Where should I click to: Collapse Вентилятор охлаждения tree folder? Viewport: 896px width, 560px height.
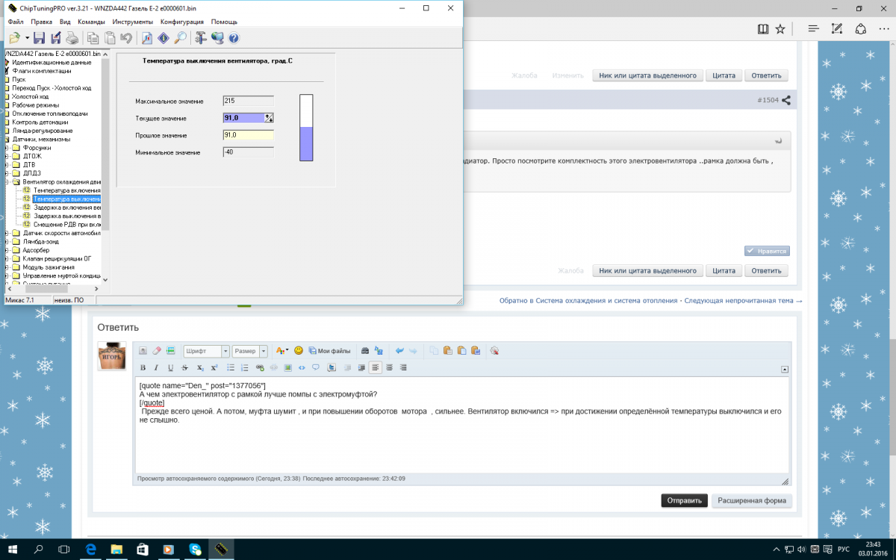point(7,181)
